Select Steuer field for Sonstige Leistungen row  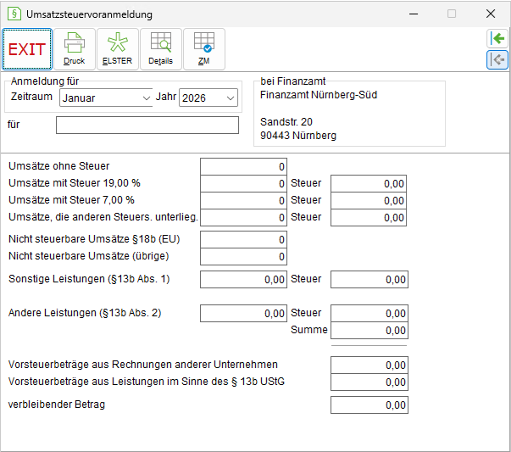click(x=369, y=280)
